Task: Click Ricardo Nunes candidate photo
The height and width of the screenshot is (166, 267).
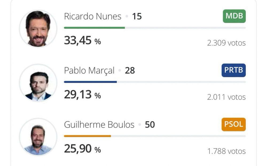Action: click(x=38, y=29)
